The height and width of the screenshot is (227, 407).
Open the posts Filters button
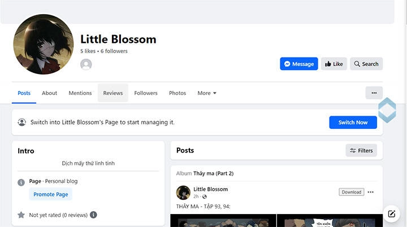pos(361,150)
